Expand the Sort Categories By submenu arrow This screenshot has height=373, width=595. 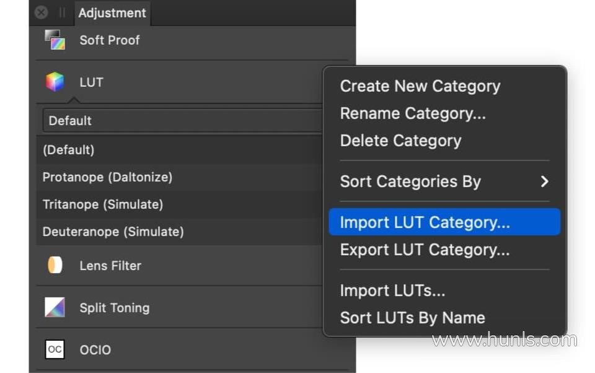point(544,182)
